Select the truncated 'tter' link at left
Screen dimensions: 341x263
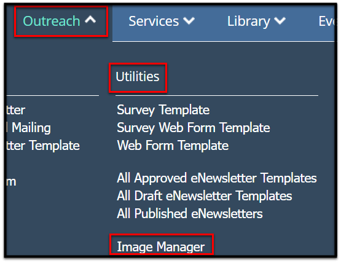(15, 110)
